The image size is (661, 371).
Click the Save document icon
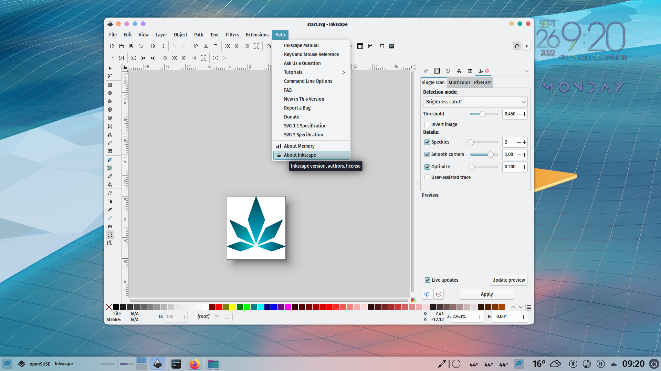(x=131, y=46)
